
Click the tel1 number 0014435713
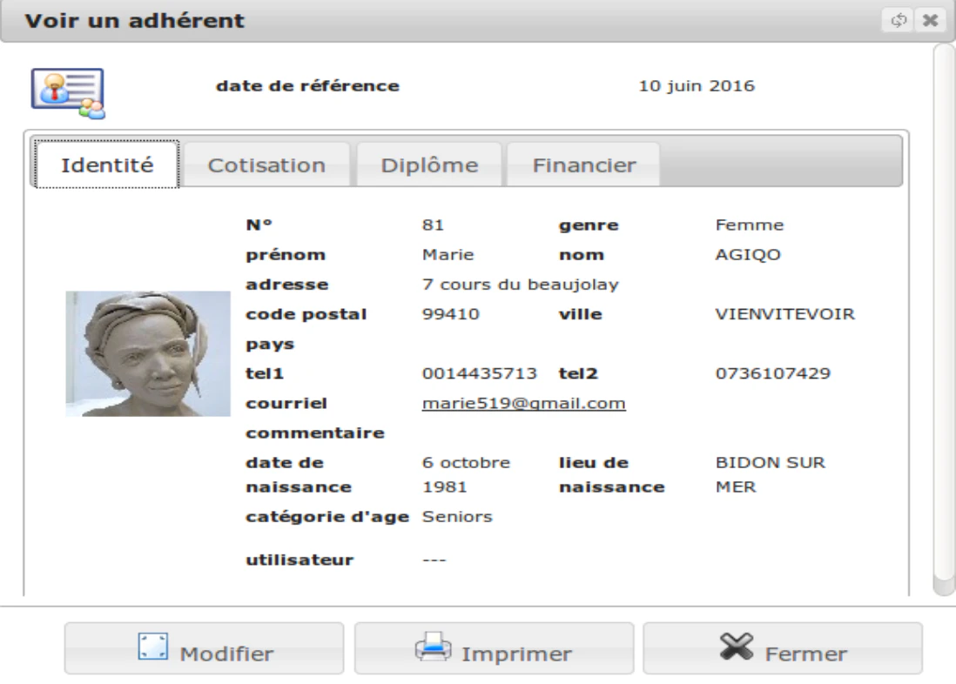(479, 373)
